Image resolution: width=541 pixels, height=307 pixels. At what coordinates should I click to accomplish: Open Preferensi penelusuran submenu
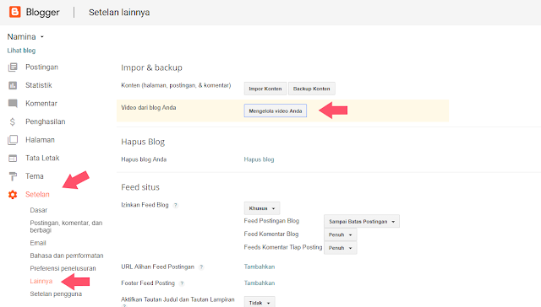point(63,268)
